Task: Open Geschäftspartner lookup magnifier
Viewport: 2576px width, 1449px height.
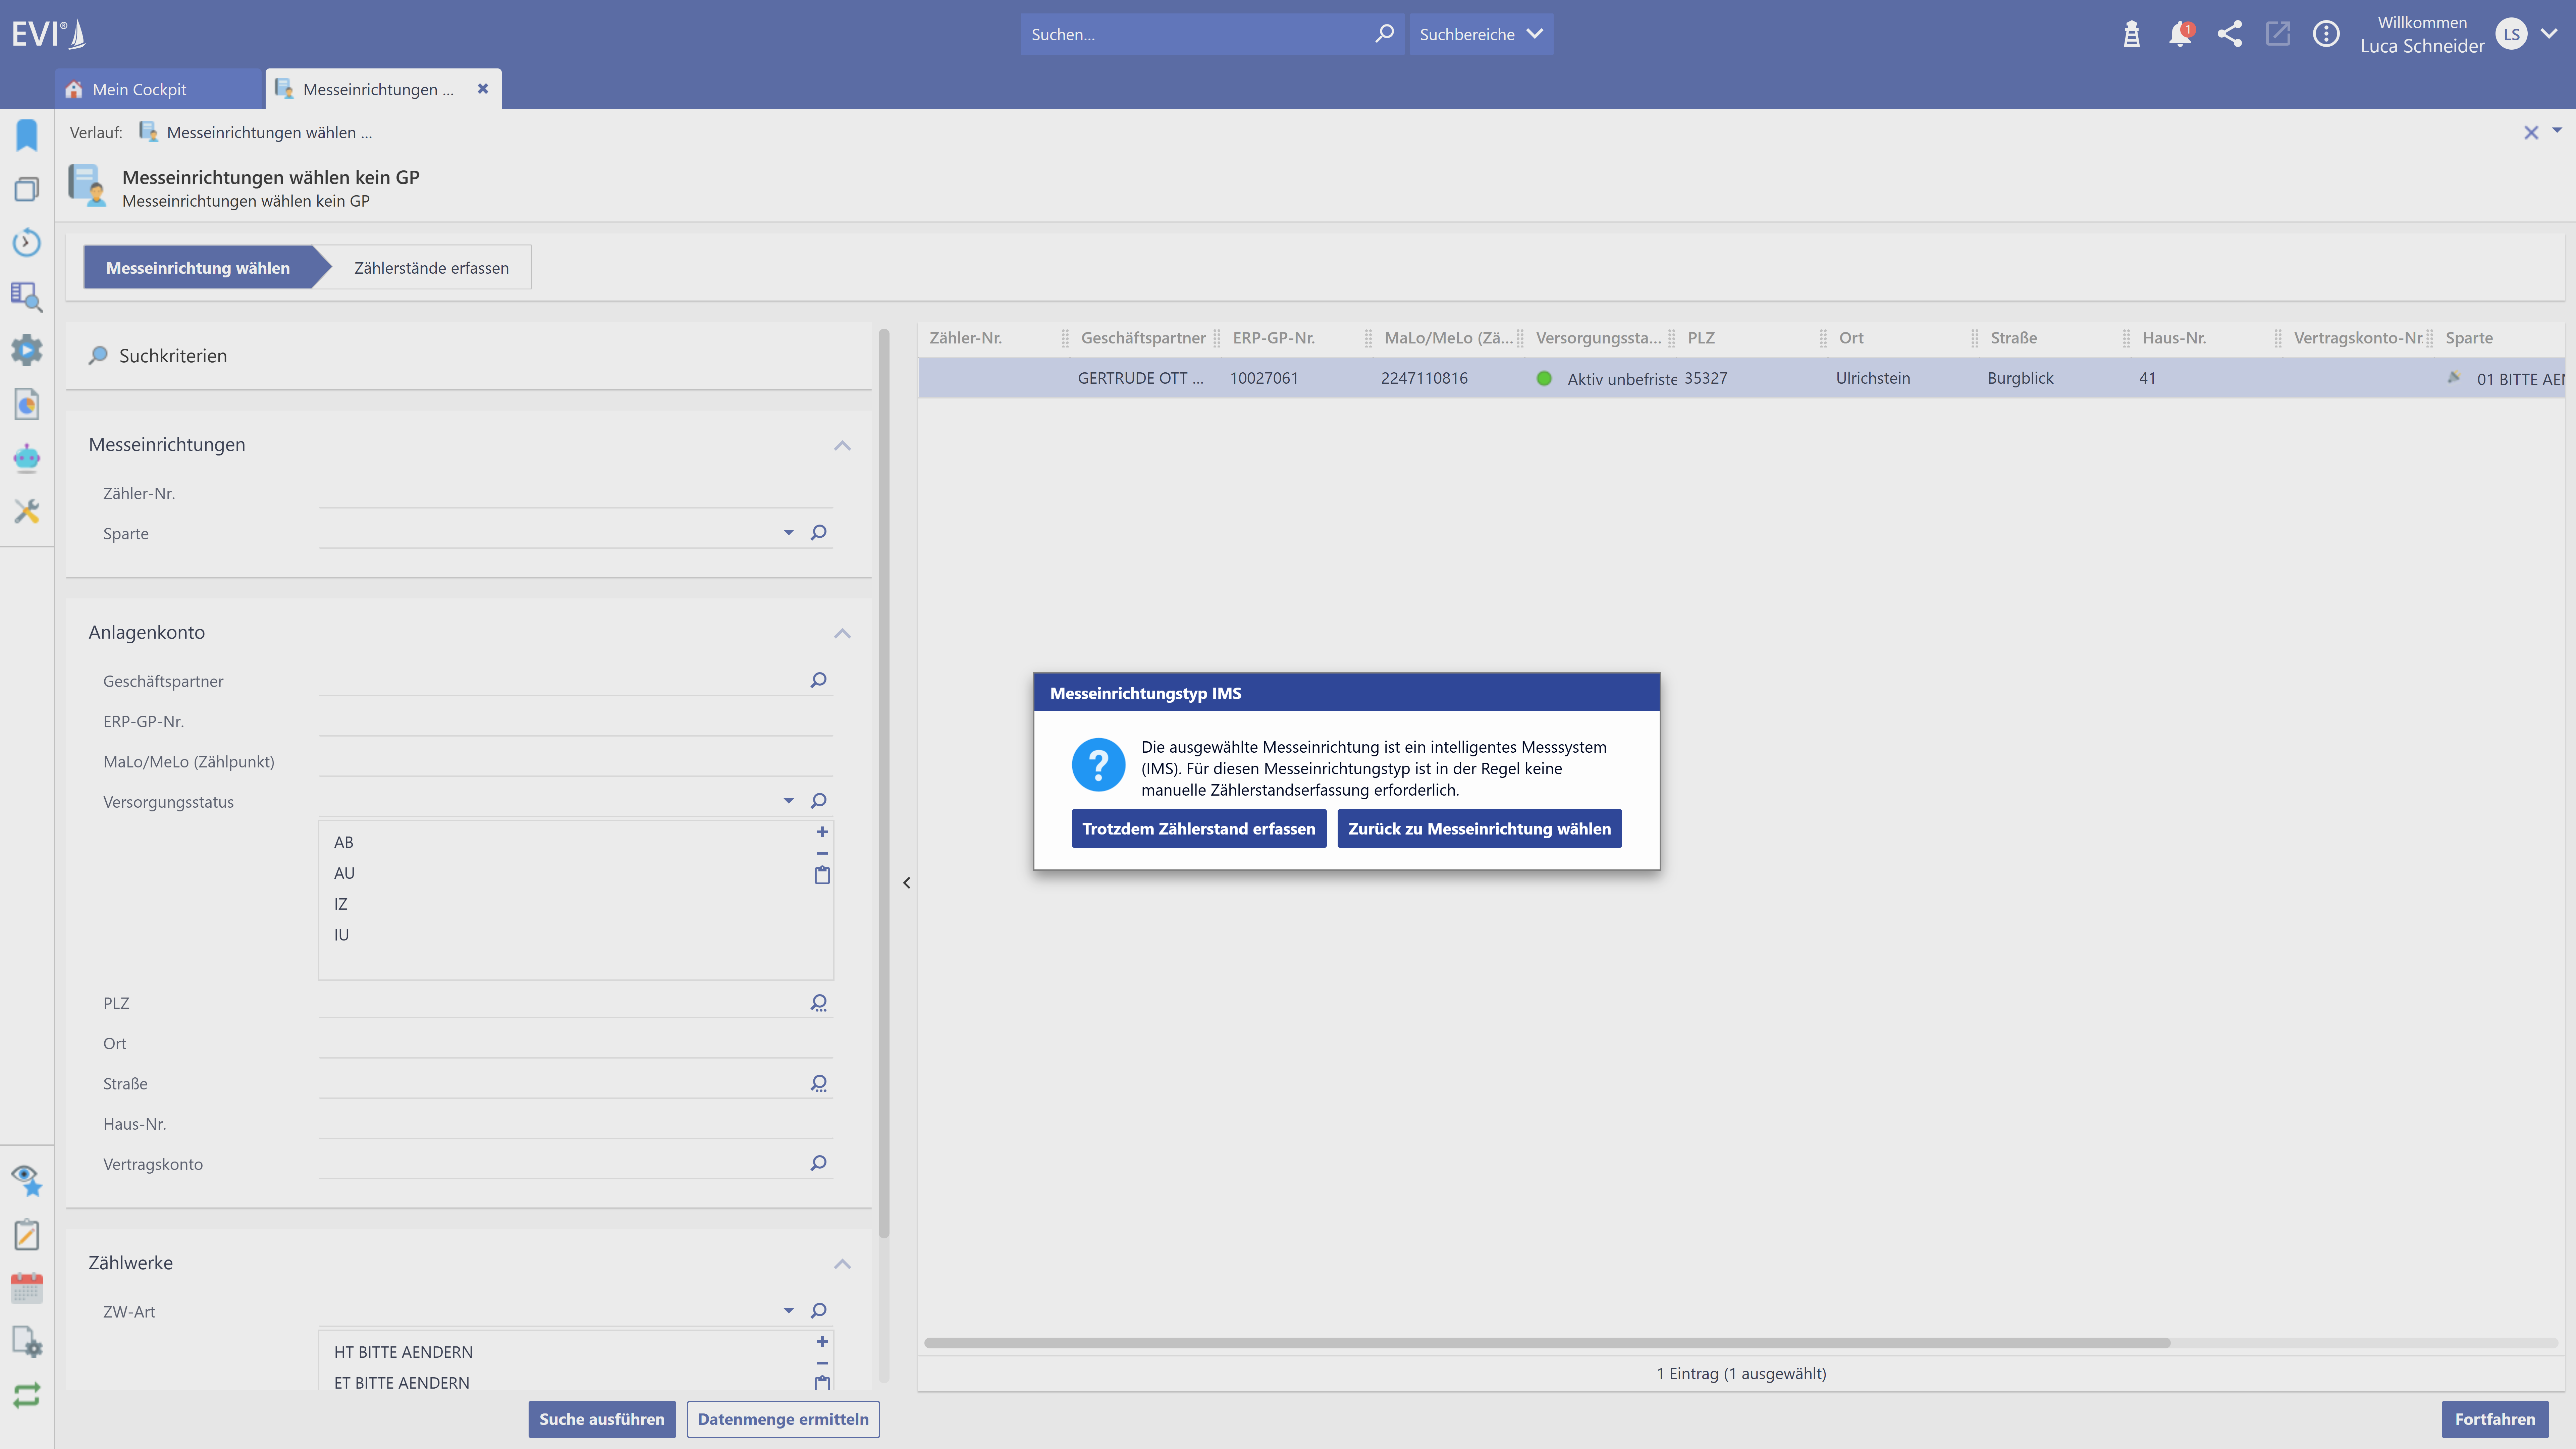Action: tap(819, 680)
